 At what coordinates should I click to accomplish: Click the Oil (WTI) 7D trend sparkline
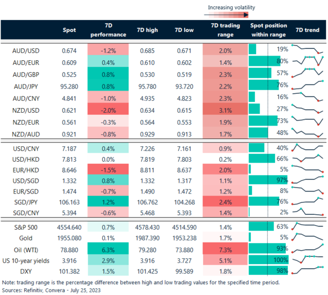[307, 248]
